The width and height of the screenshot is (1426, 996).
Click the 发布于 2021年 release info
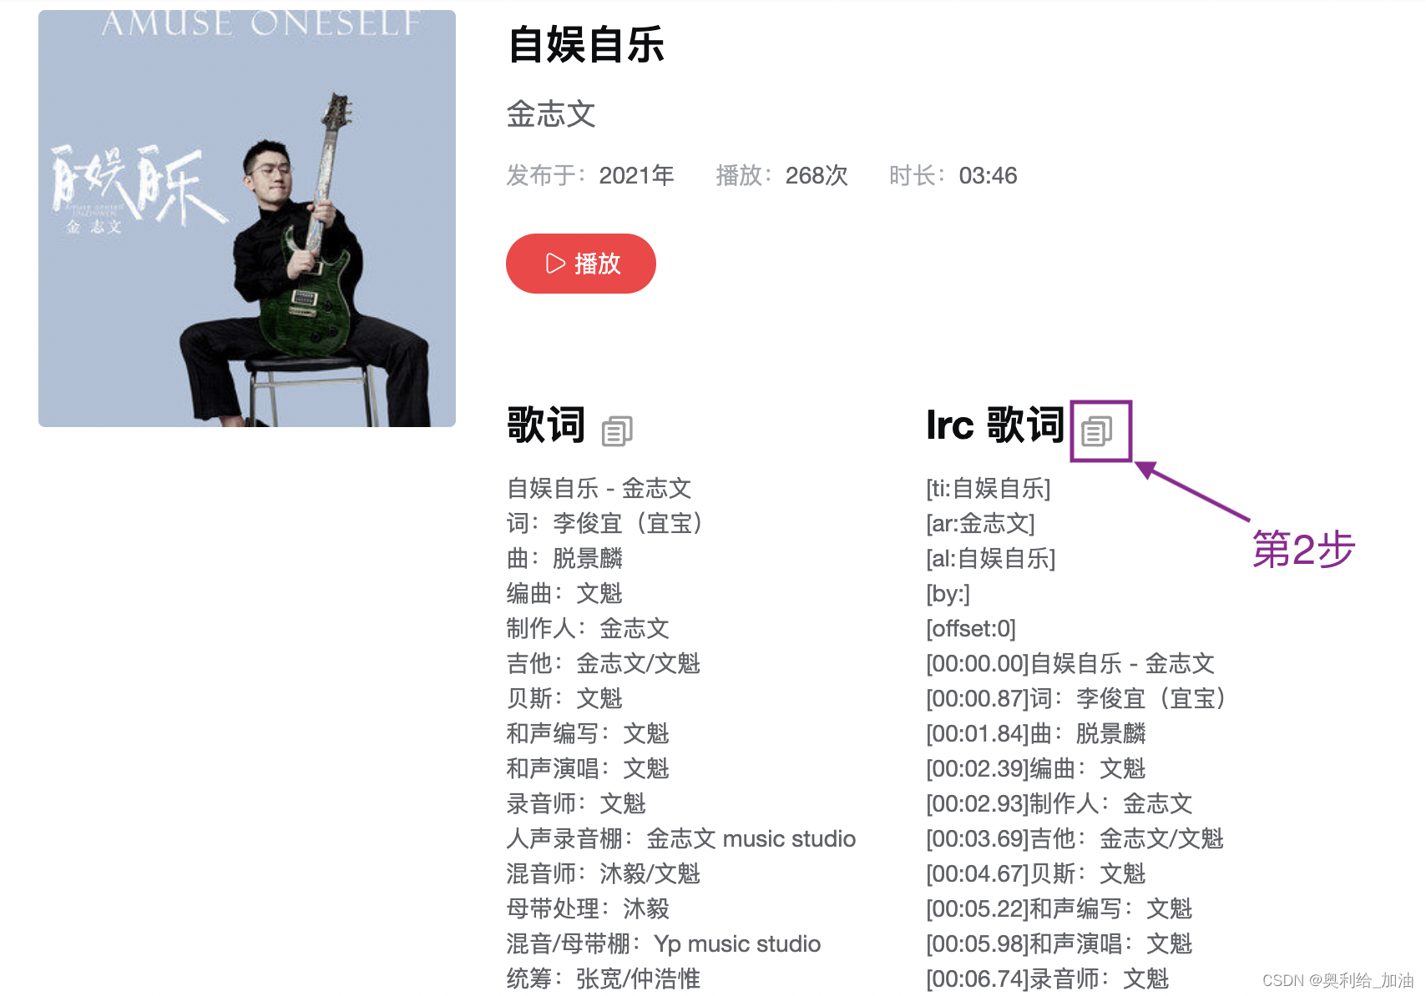click(x=590, y=175)
